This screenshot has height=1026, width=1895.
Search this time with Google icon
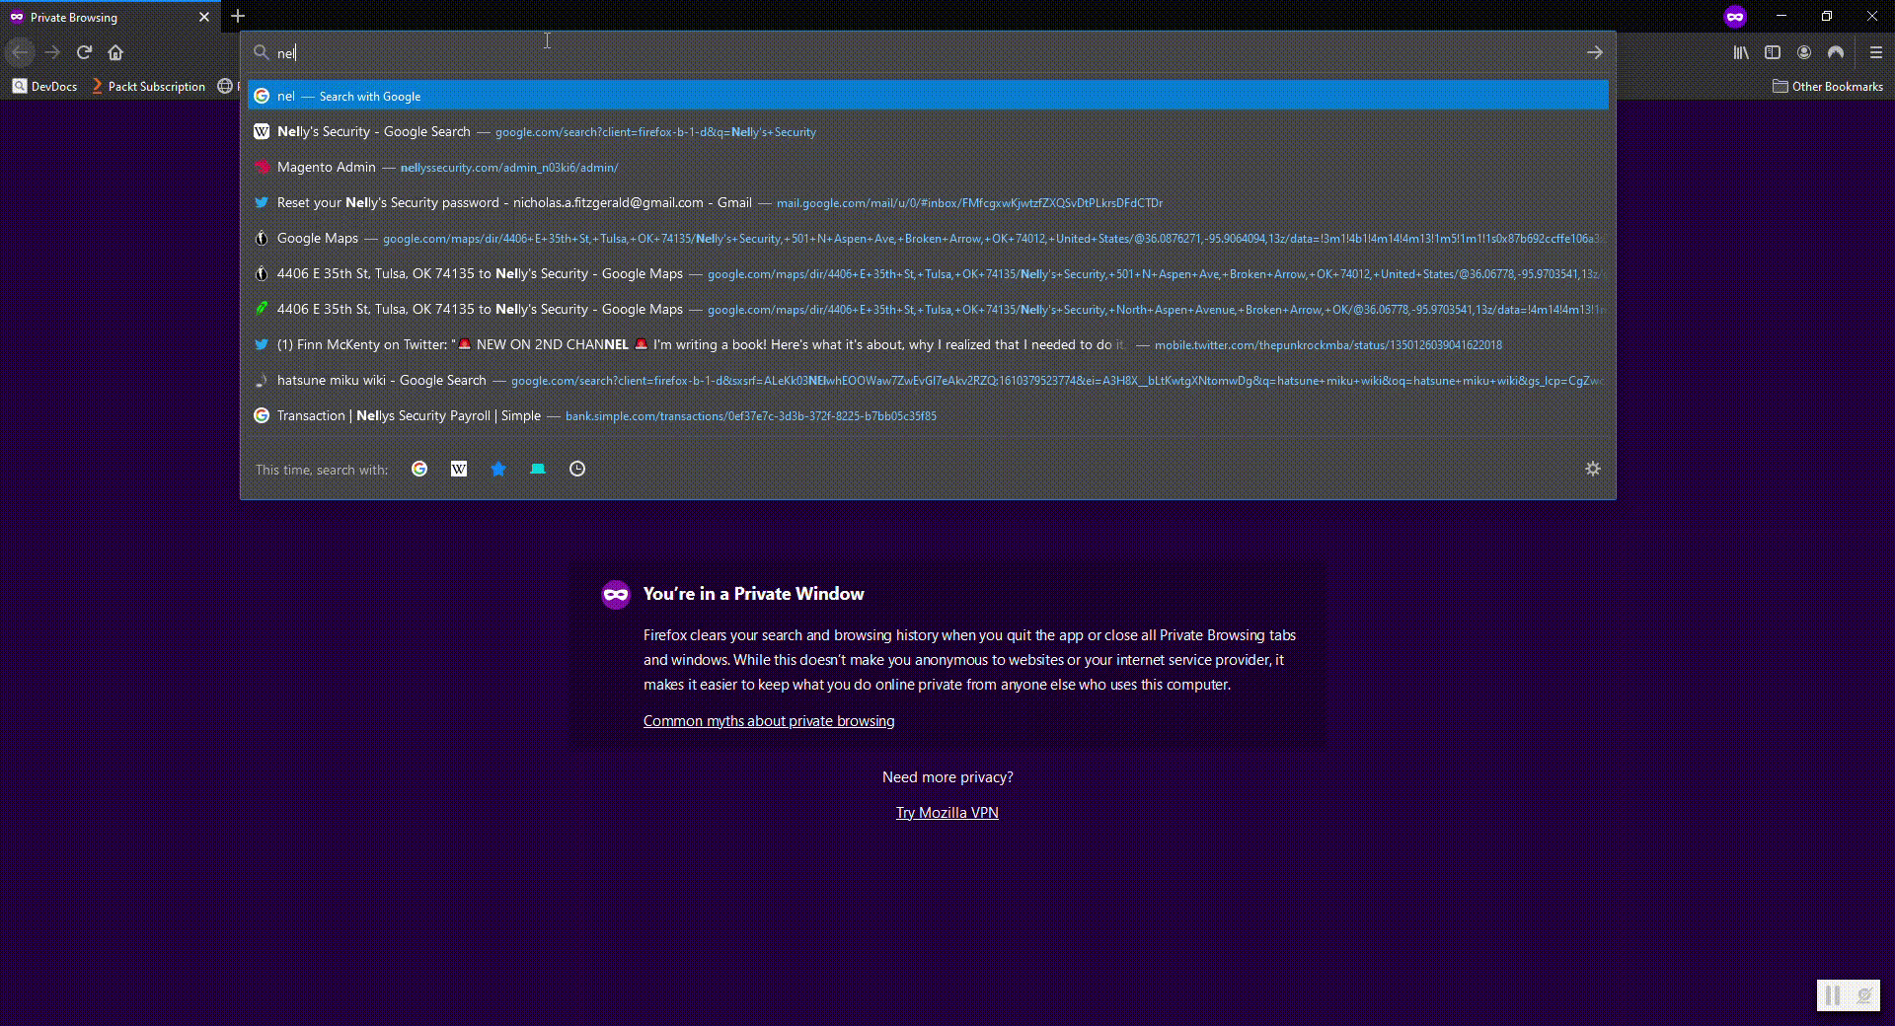[419, 469]
